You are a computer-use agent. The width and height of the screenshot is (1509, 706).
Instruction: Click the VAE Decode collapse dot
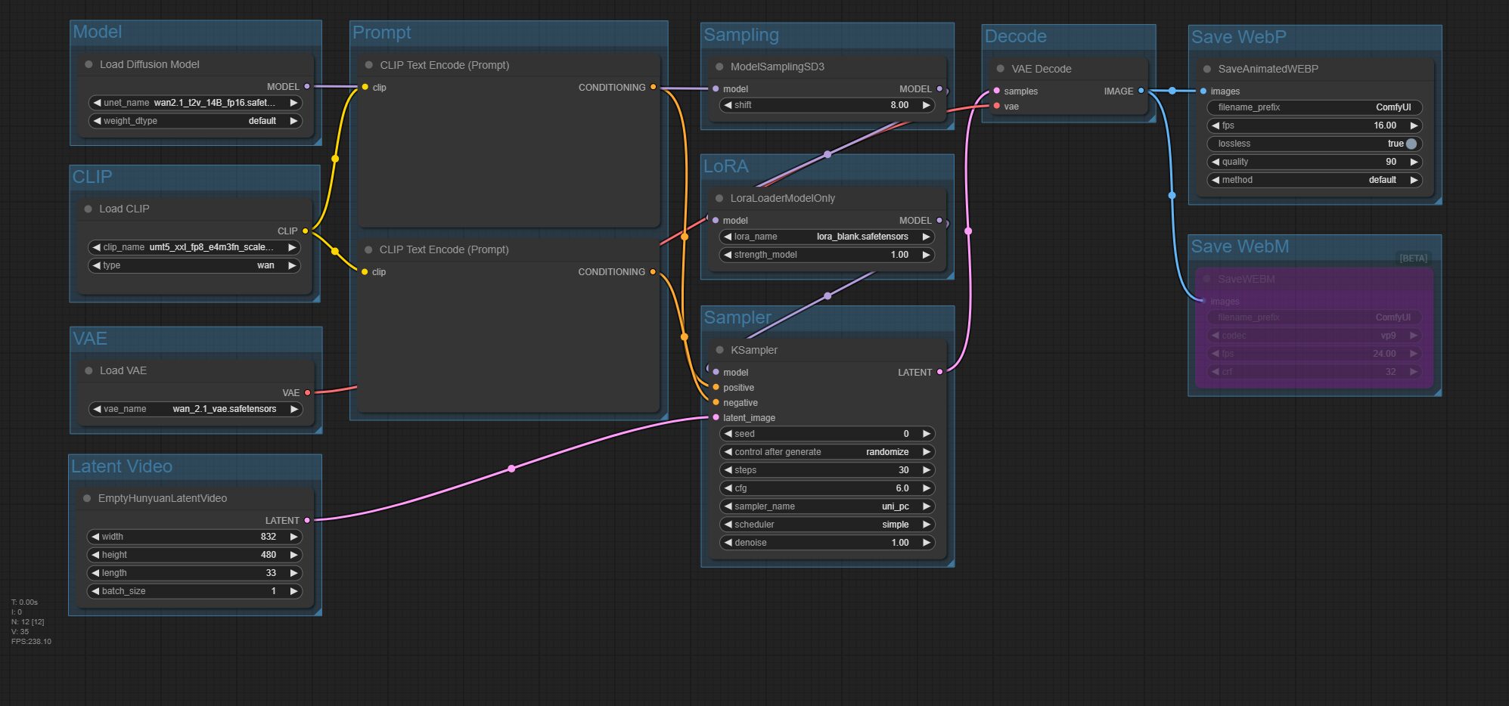click(x=1001, y=69)
